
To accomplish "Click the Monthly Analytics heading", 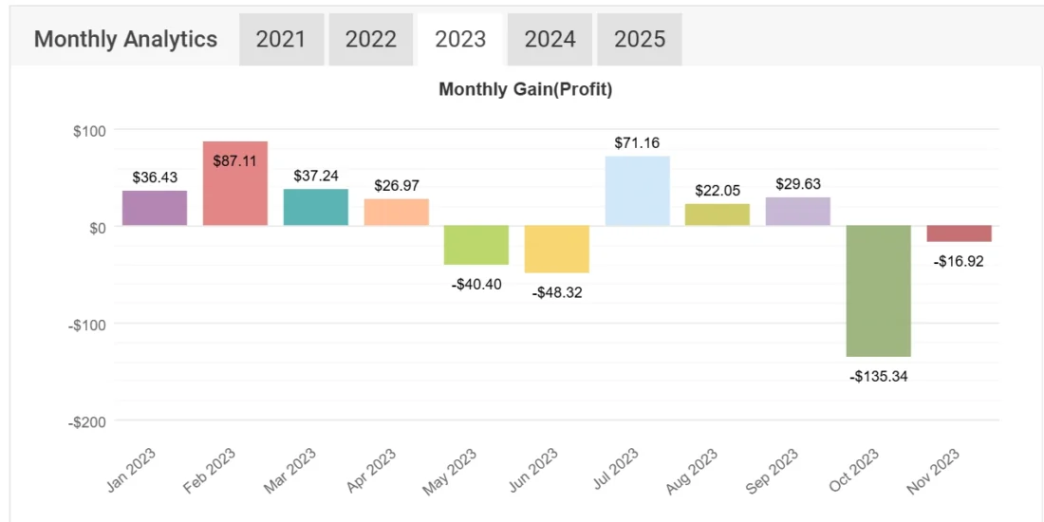I will (x=125, y=39).
